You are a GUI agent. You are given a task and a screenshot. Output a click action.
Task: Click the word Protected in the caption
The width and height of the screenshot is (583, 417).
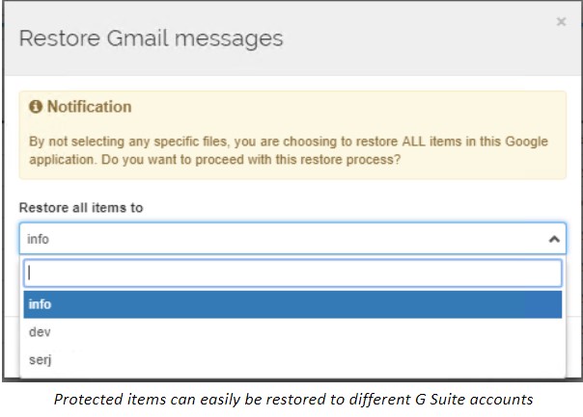coord(89,400)
